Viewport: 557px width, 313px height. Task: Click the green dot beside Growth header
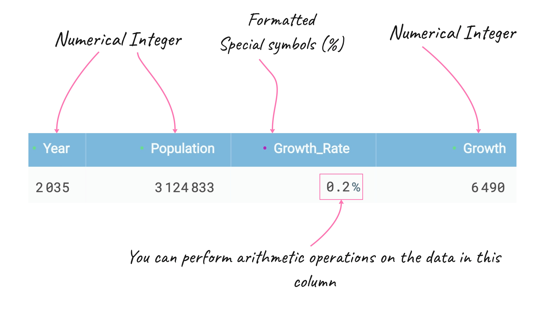tap(454, 148)
